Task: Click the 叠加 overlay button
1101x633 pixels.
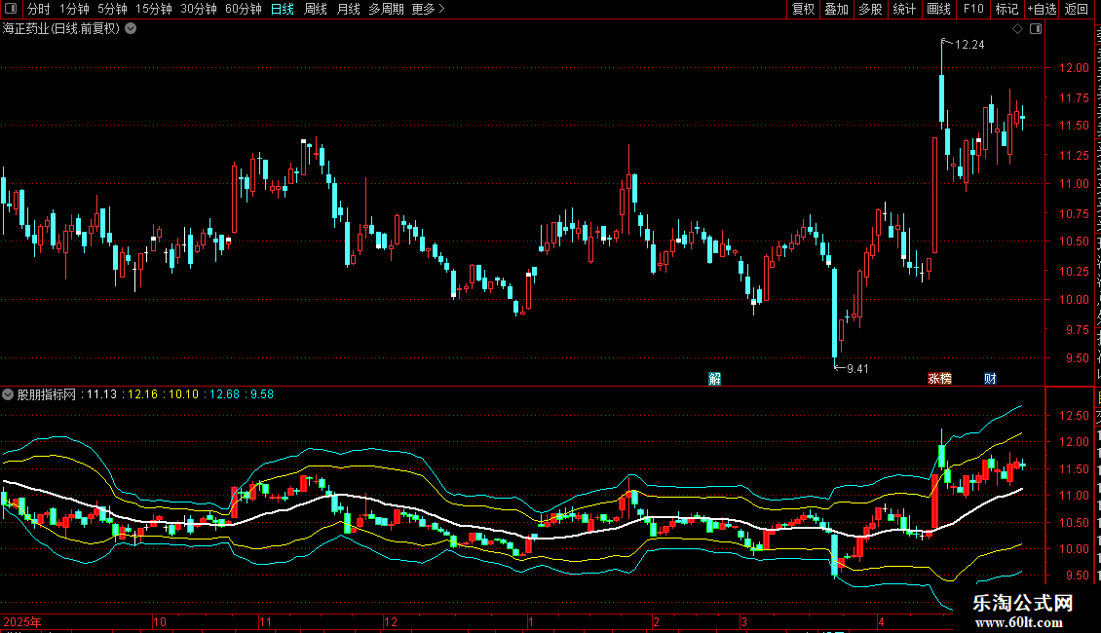Action: tap(837, 9)
